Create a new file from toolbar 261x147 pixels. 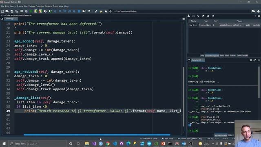pyautogui.click(x=2, y=11)
